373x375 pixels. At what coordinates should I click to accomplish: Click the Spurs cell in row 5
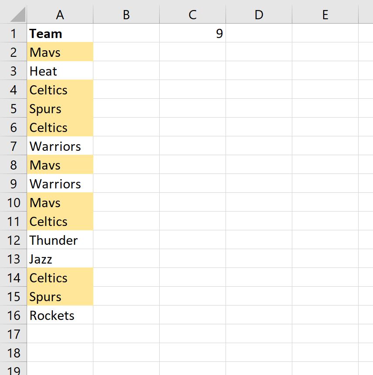[x=60, y=108]
